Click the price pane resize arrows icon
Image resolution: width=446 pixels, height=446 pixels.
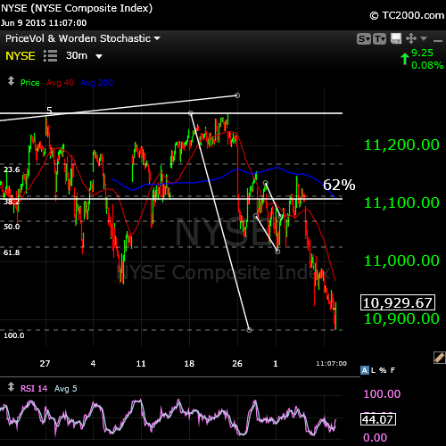tap(11, 81)
